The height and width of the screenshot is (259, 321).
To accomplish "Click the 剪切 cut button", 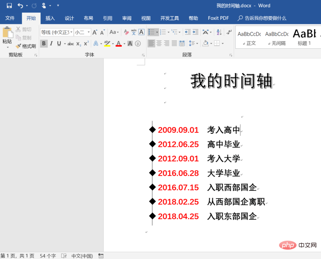I will (x=24, y=29).
